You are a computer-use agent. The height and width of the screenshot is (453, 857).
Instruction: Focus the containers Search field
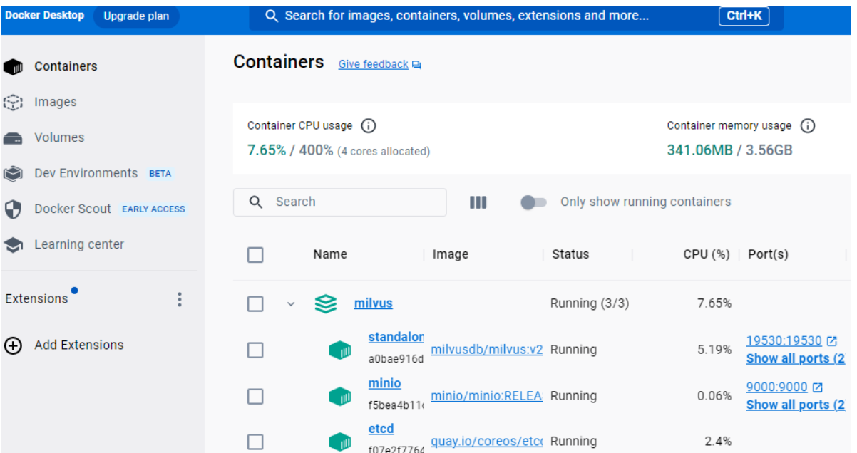point(340,202)
